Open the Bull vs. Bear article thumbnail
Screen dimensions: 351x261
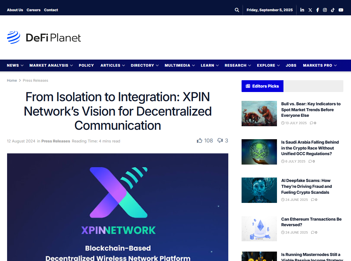tap(259, 114)
